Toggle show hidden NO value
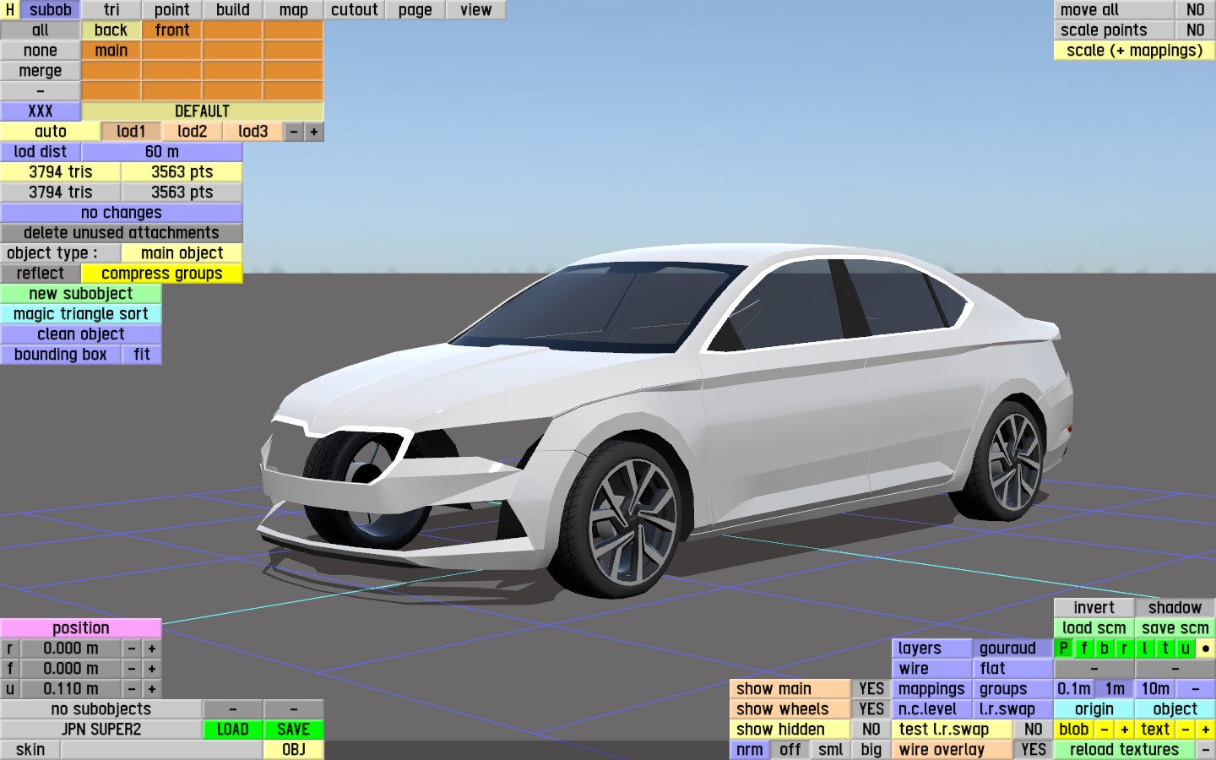 pos(871,730)
